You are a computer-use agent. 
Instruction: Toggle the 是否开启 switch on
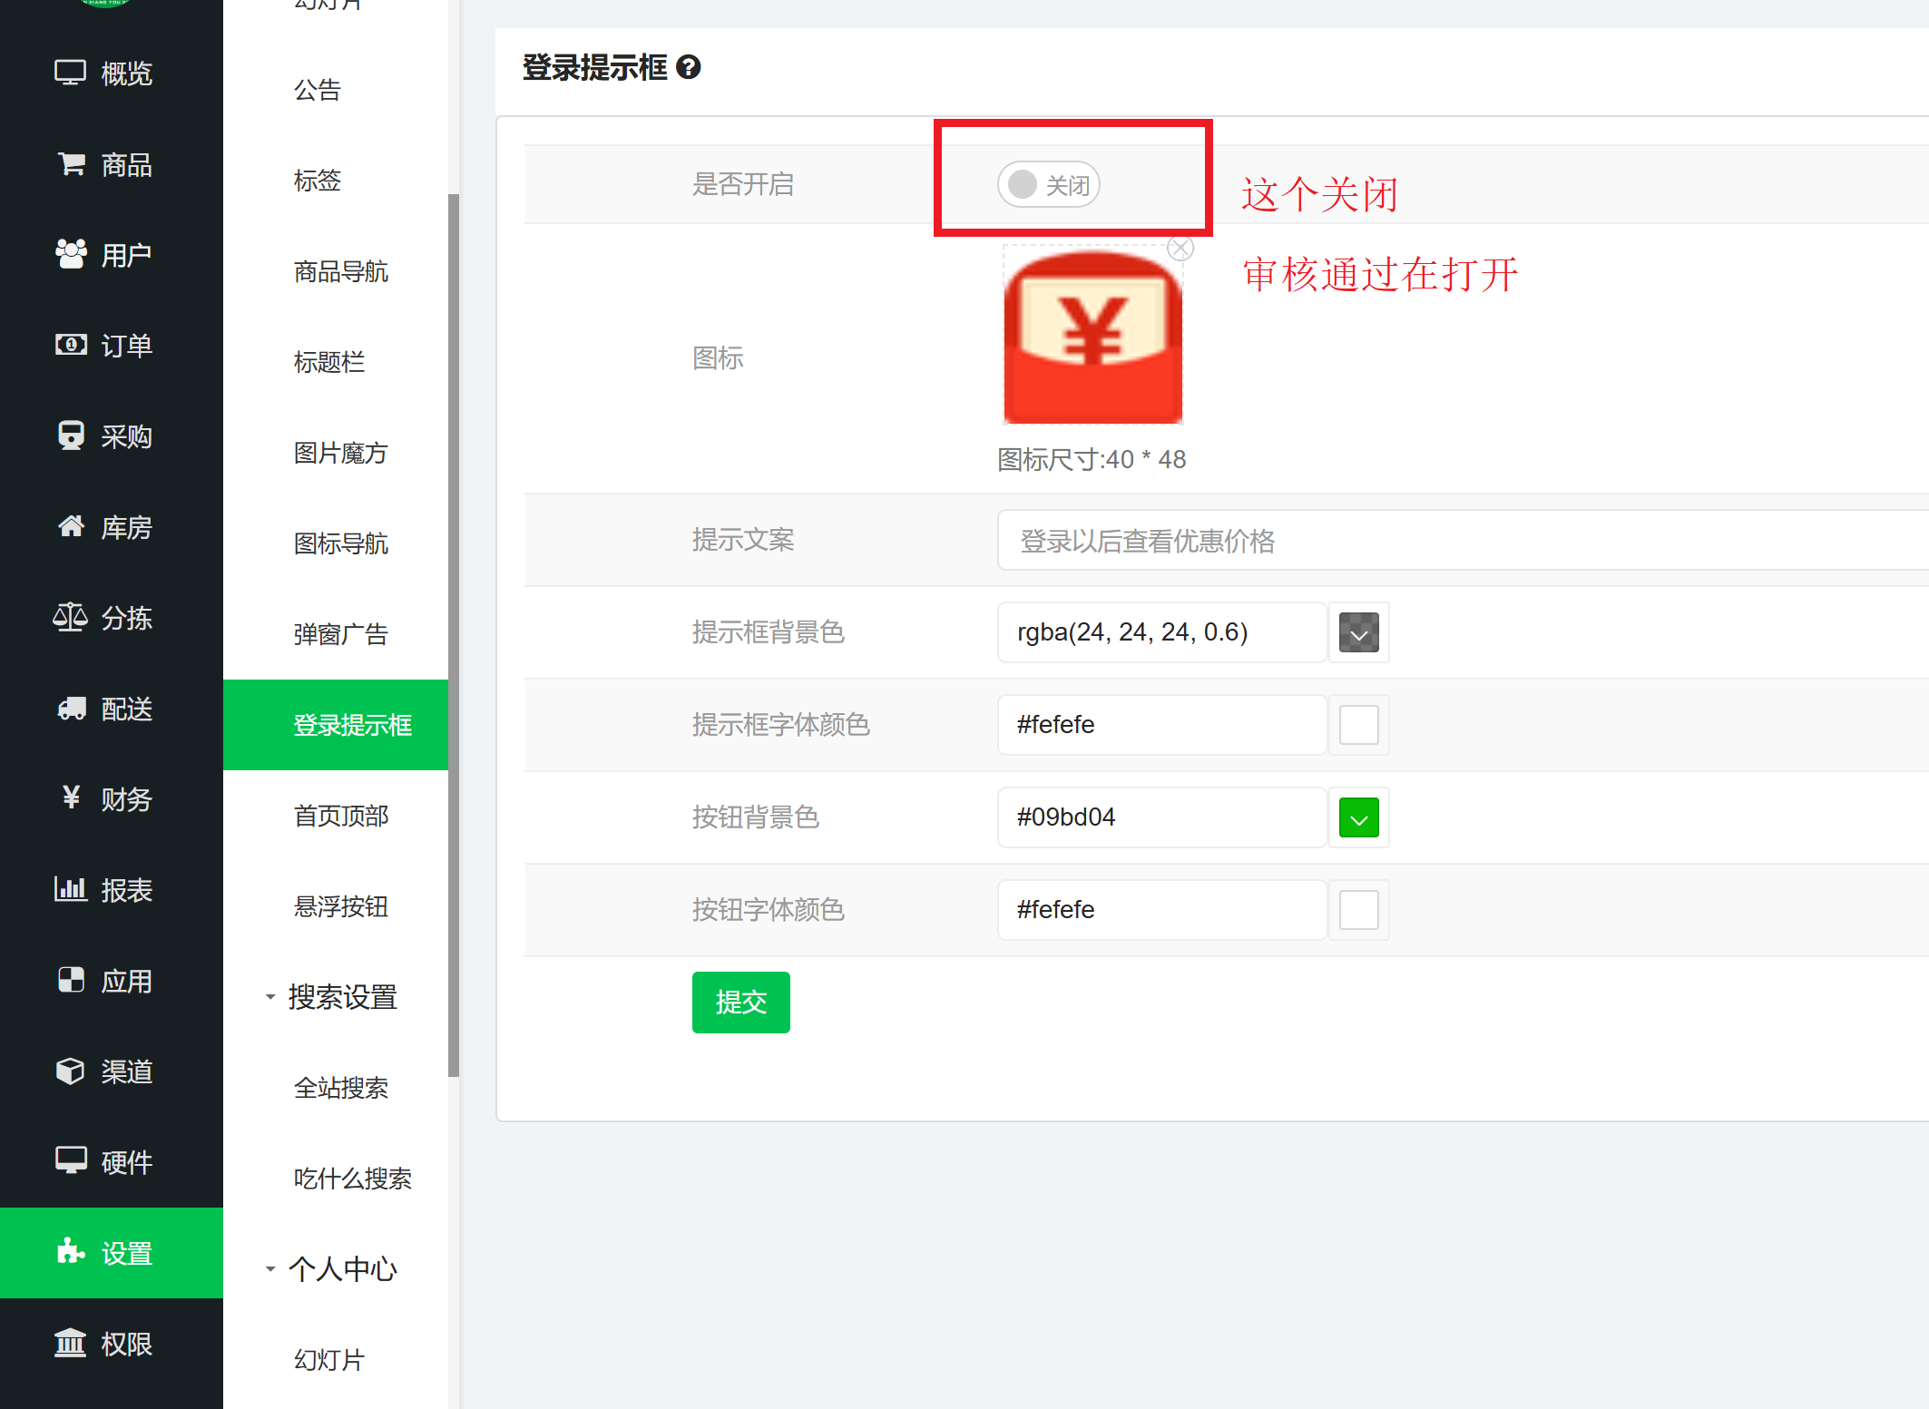pyautogui.click(x=1048, y=185)
